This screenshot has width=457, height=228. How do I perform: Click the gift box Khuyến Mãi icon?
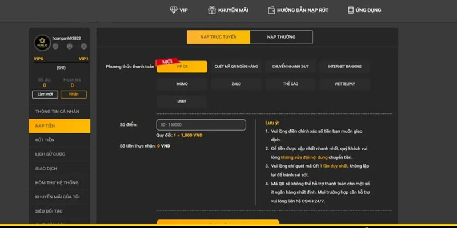[211, 10]
